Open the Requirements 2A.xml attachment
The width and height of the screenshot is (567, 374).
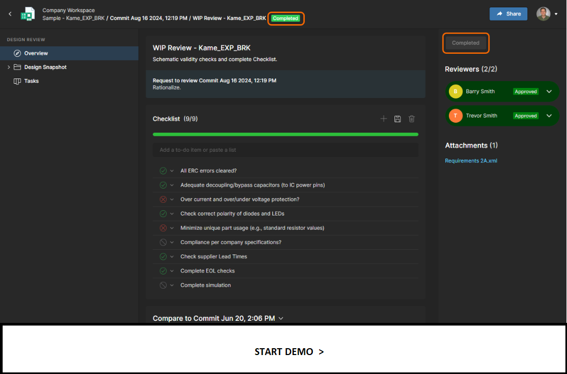click(470, 161)
